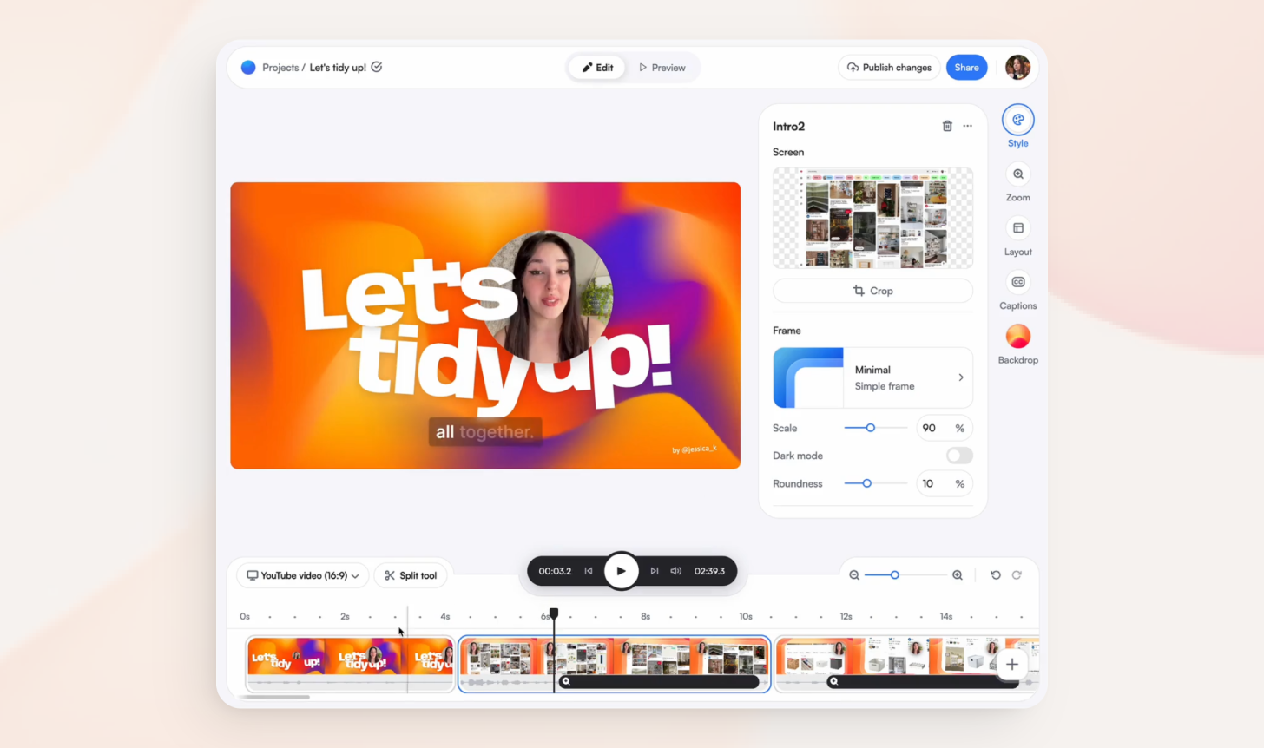Click the Roundness percentage field
The width and height of the screenshot is (1264, 748).
(945, 483)
